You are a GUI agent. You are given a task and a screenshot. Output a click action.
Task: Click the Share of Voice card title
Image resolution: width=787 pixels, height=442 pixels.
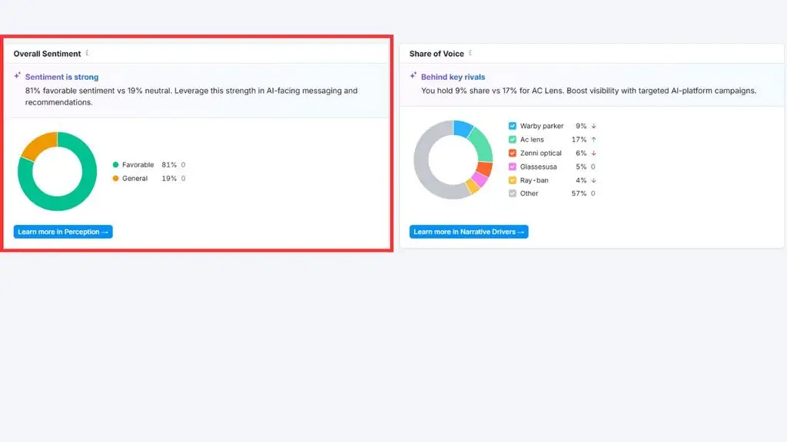(437, 54)
